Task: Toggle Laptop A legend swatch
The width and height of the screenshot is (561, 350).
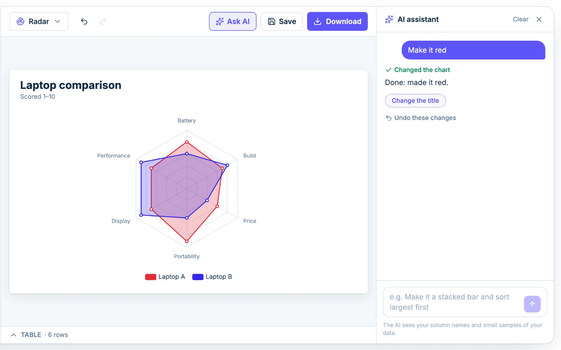Action: click(151, 277)
